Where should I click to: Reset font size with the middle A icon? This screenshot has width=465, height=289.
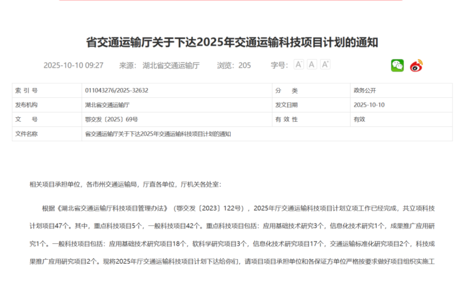[312, 65]
